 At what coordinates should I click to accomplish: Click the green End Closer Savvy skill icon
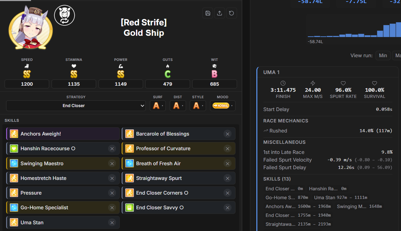pos(130,207)
